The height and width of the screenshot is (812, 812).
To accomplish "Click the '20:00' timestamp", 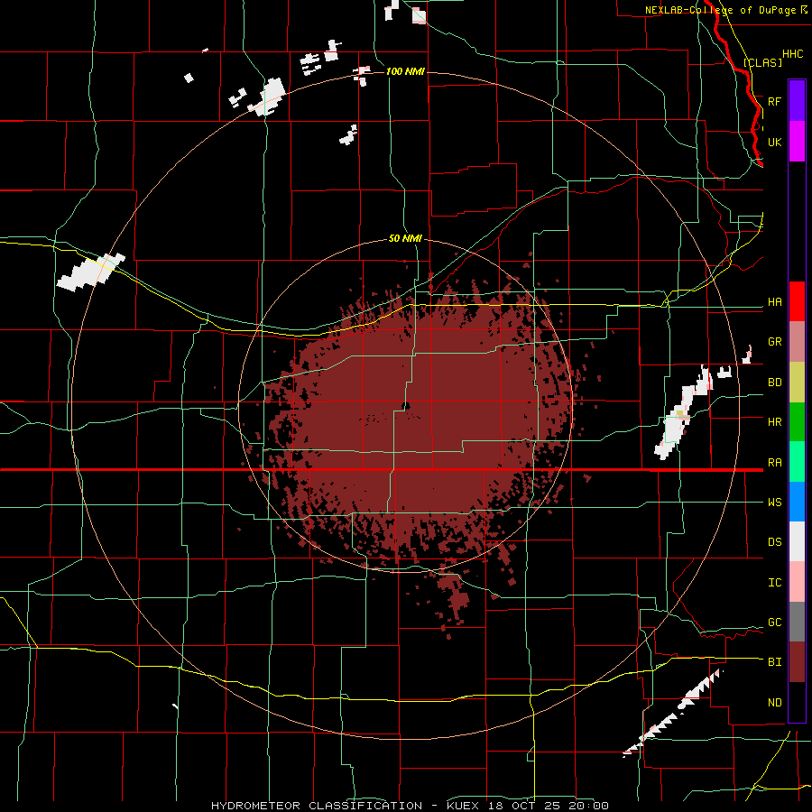I will click(593, 806).
